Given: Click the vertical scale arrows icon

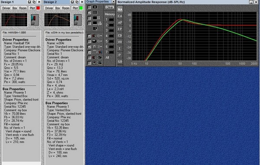Looking at the screenshot, I should pos(96,18).
